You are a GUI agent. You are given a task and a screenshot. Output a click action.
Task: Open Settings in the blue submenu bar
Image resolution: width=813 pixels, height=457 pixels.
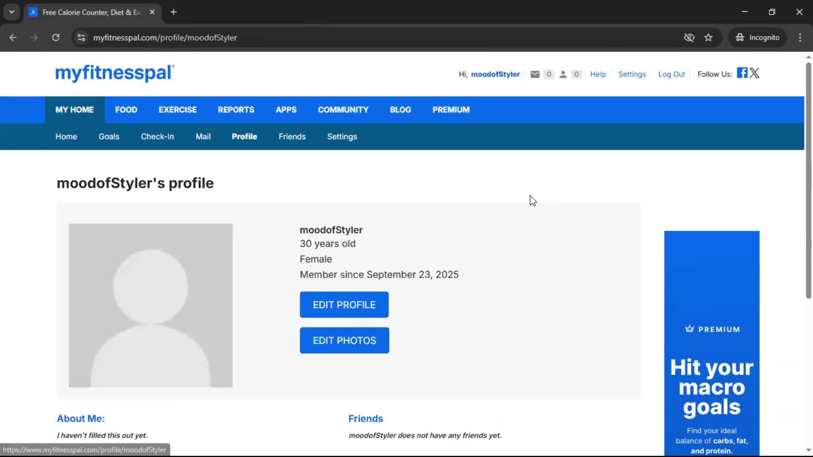point(342,137)
